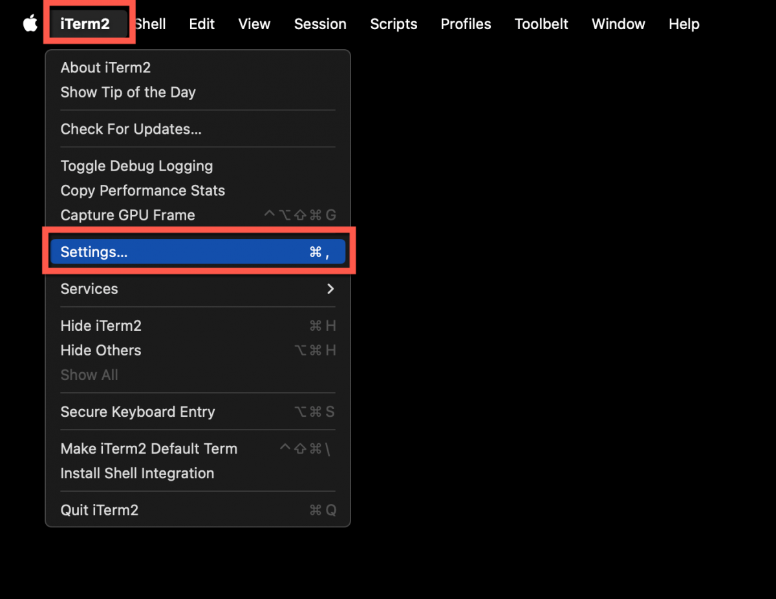This screenshot has height=599, width=776.
Task: Choose Capture GPU Frame
Action: coord(198,215)
